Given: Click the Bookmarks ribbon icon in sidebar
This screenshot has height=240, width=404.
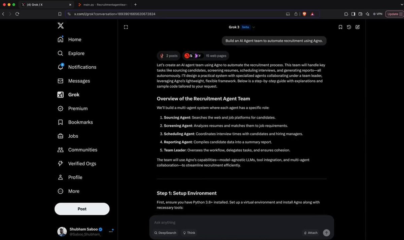Looking at the screenshot, I should point(61,122).
